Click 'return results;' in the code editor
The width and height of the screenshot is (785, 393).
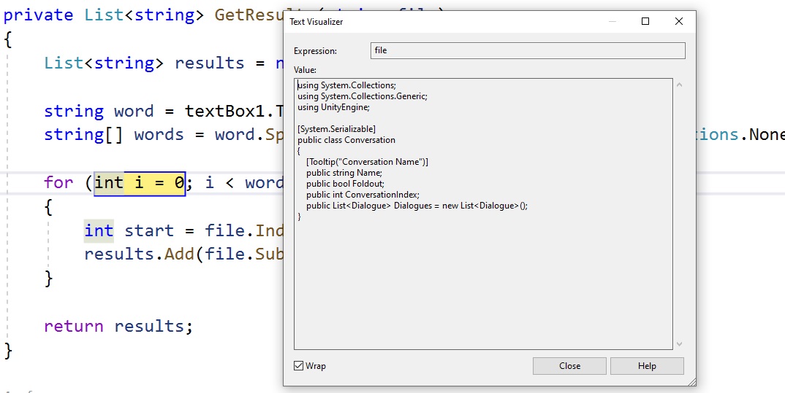[118, 326]
